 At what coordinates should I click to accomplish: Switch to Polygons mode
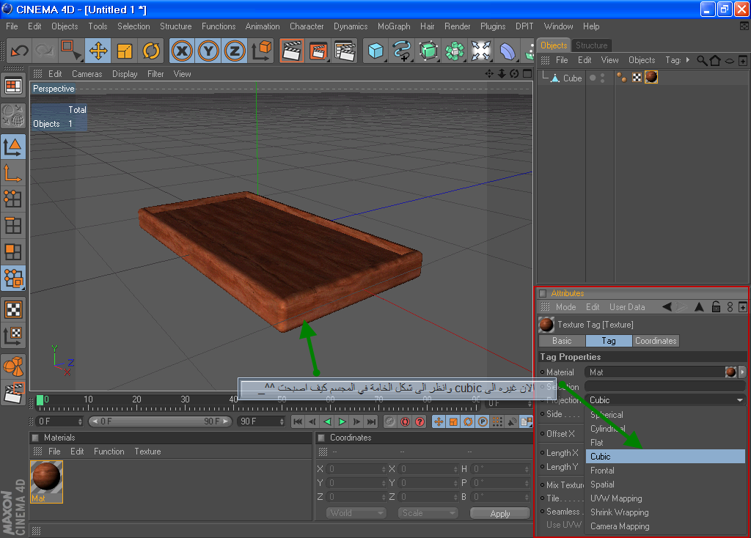point(13,251)
